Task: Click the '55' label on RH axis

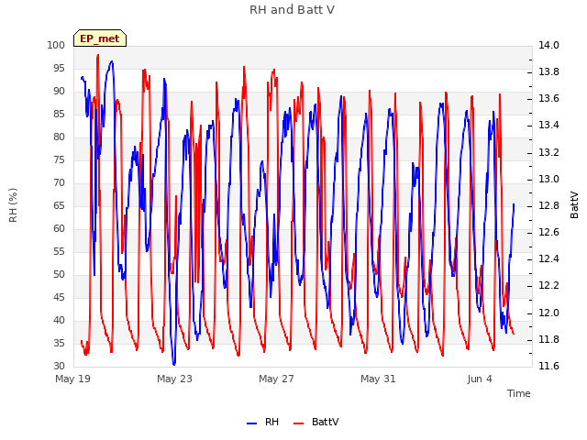Action: pyautogui.click(x=59, y=252)
